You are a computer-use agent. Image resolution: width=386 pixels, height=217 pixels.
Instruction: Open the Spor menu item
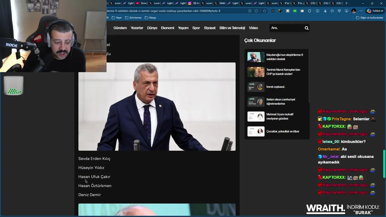196,28
